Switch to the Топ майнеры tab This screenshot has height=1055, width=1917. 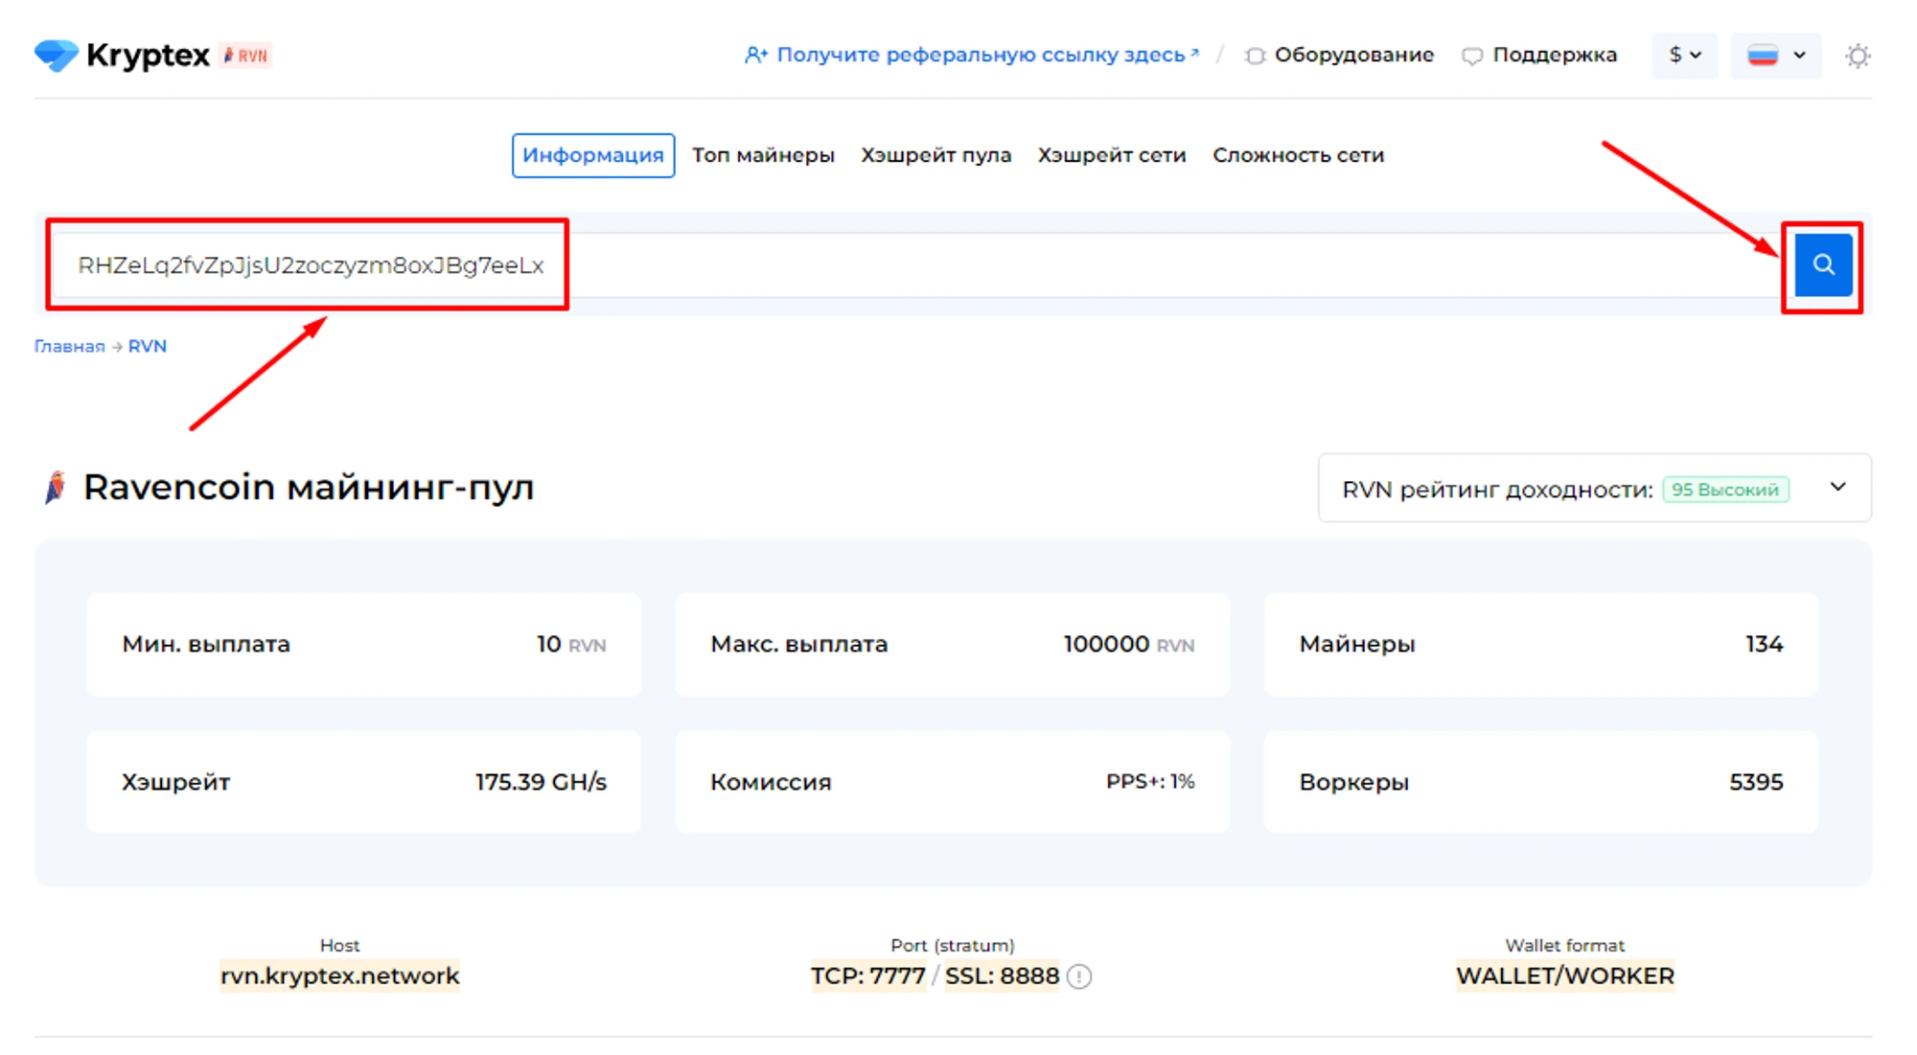point(763,155)
